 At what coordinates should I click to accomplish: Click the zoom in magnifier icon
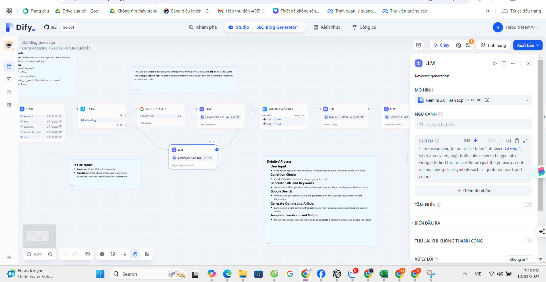click(x=50, y=254)
